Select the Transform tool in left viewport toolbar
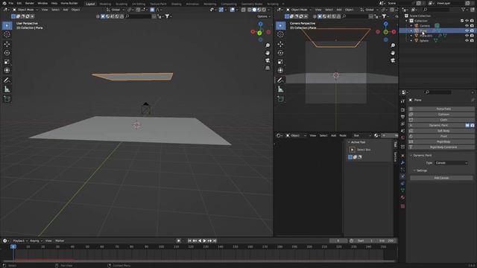477x268 pixels. (x=7, y=71)
